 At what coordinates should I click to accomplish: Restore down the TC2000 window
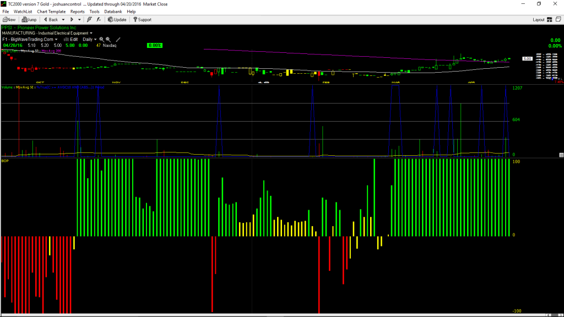[x=539, y=4]
